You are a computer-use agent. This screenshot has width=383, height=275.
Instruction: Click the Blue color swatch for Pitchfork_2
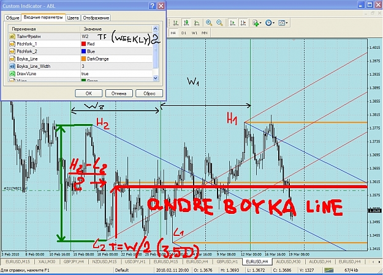[x=83, y=51]
